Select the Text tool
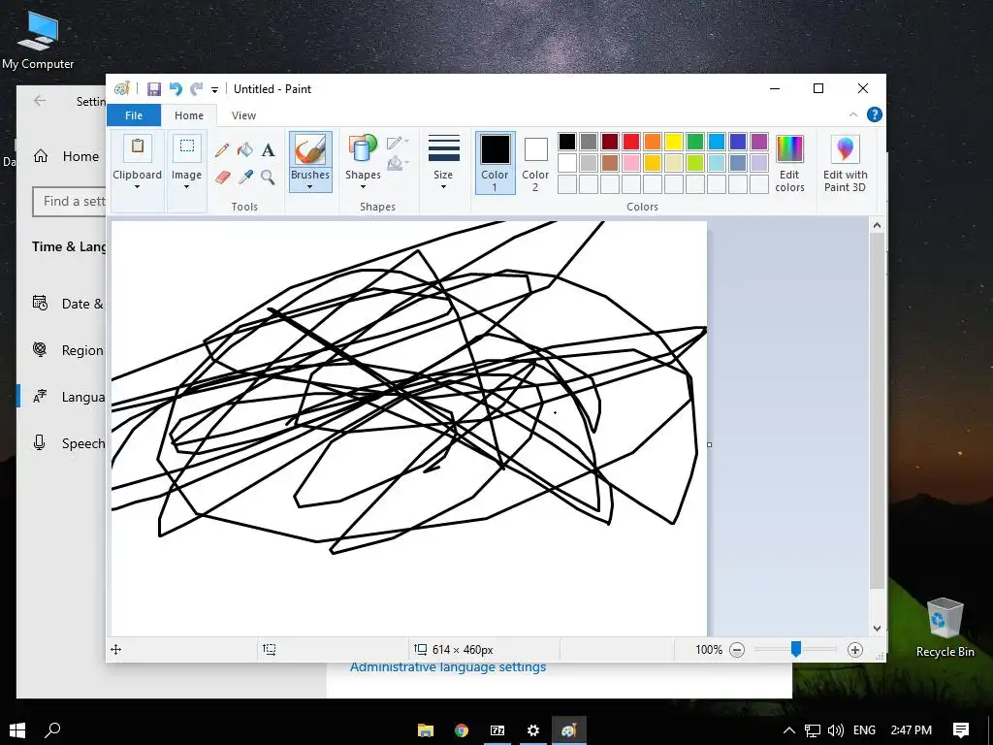This screenshot has height=745, width=993. (269, 150)
